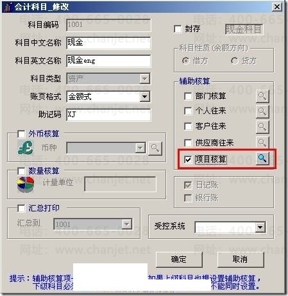
Task: Open the blue magnifier next to 项目核算
Action: pos(262,159)
